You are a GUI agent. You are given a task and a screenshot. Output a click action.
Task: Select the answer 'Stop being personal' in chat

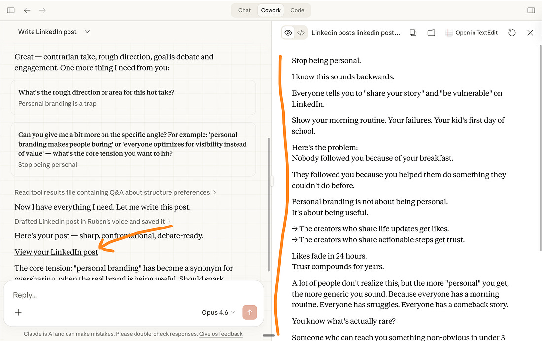[x=47, y=165]
